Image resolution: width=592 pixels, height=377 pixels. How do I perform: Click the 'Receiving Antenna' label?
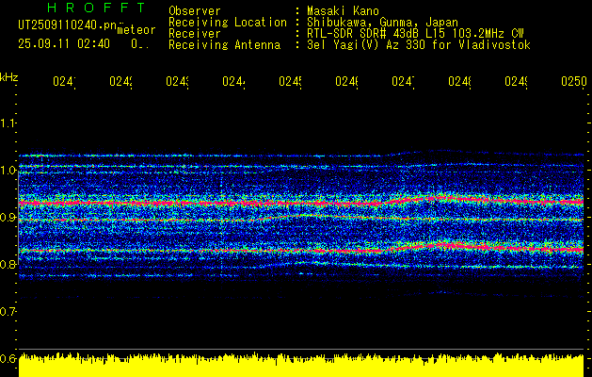coord(225,45)
